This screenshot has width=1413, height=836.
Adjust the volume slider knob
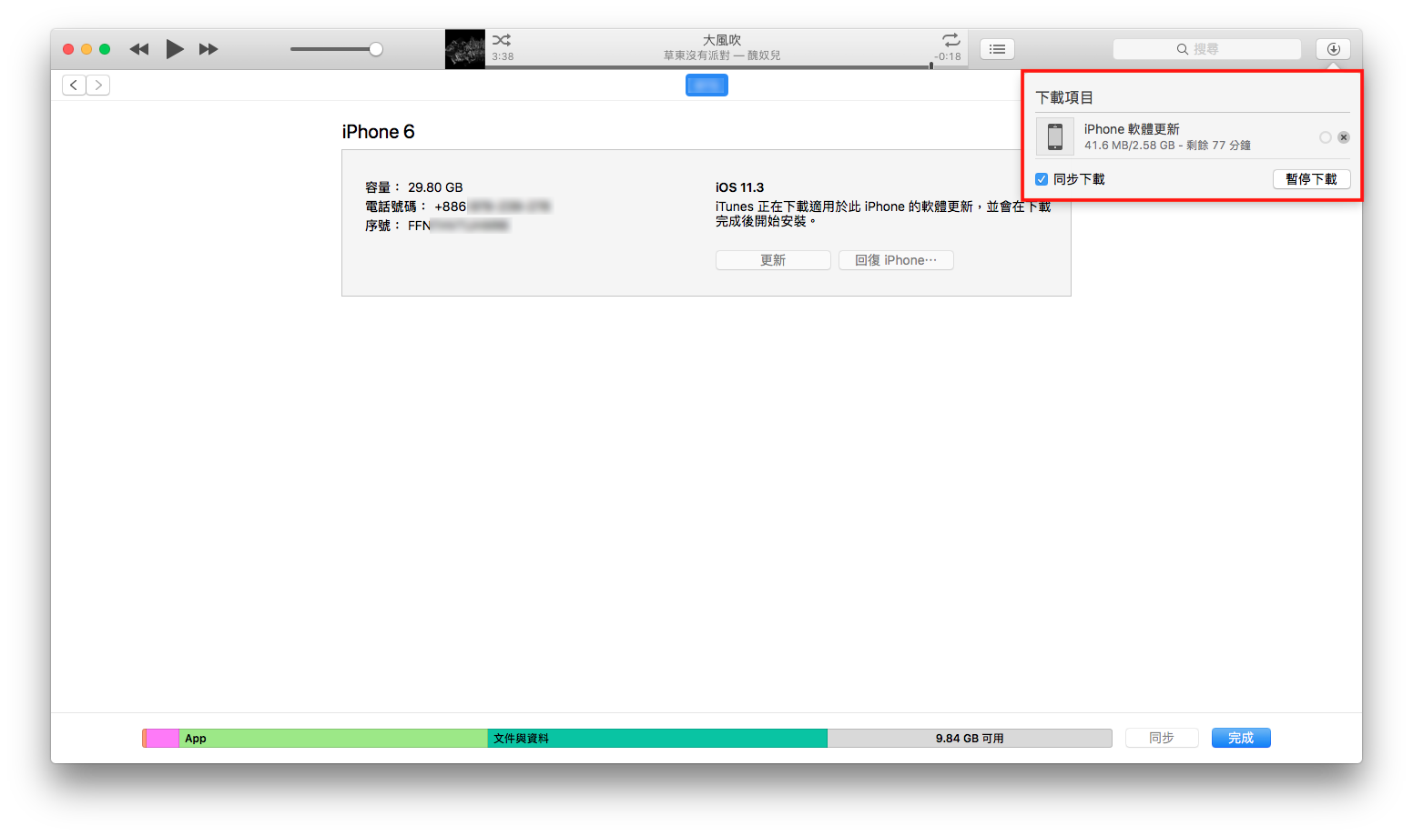click(376, 49)
